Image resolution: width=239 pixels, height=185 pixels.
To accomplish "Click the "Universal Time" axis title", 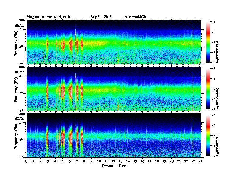I will point(114,166).
